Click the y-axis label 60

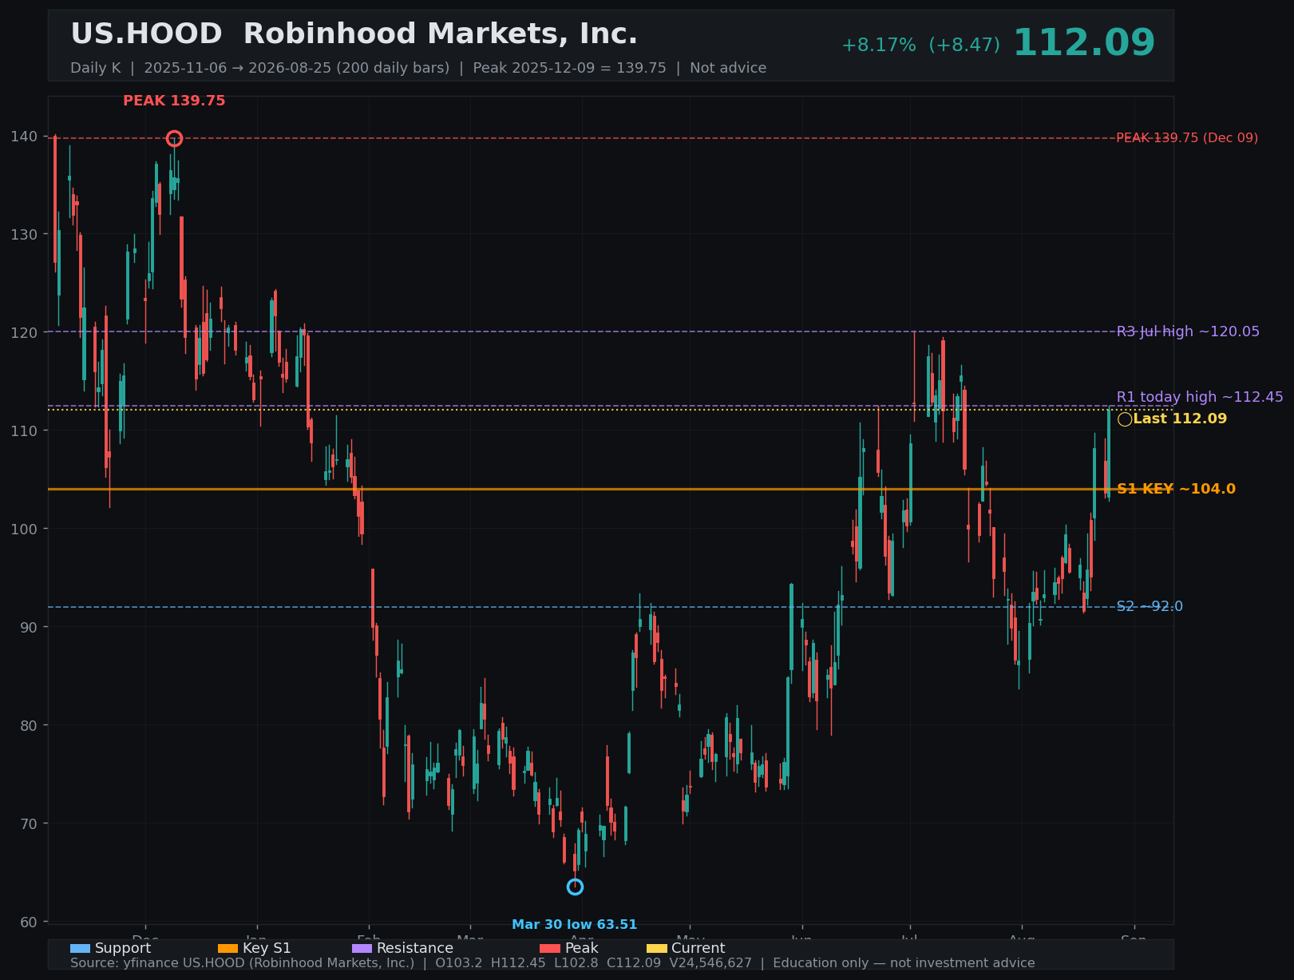coord(29,922)
